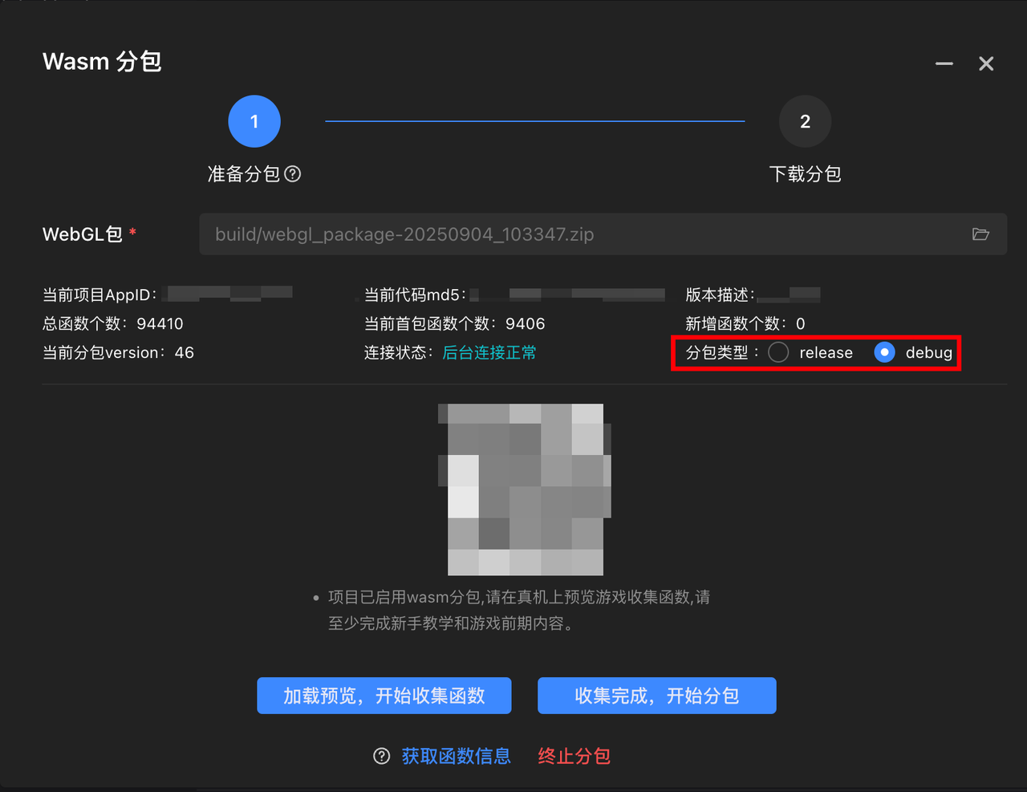Click the 下载分包 step label
This screenshot has width=1027, height=792.
805,174
